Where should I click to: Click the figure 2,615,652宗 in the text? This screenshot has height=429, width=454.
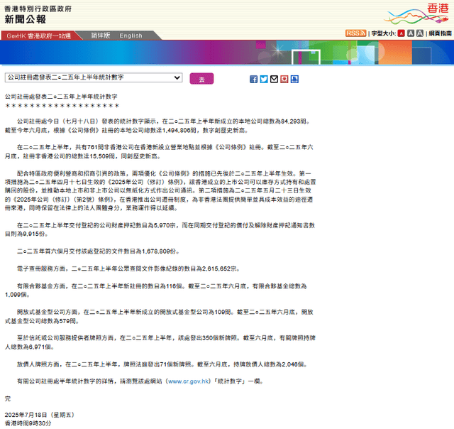(219, 268)
